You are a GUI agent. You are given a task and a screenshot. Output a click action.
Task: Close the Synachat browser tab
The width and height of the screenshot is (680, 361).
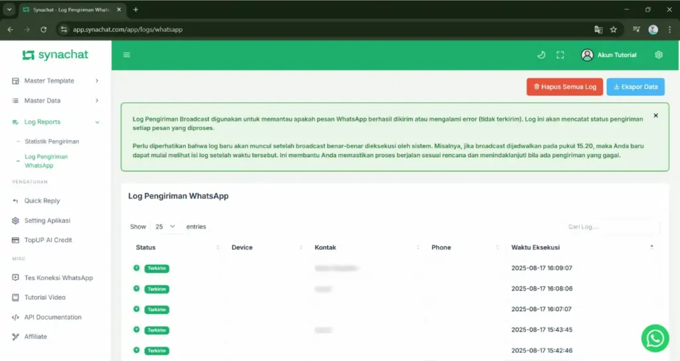click(119, 9)
